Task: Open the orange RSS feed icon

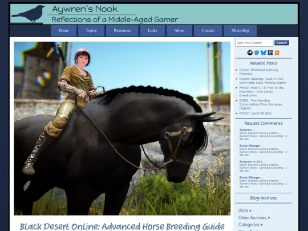Action: click(x=277, y=52)
